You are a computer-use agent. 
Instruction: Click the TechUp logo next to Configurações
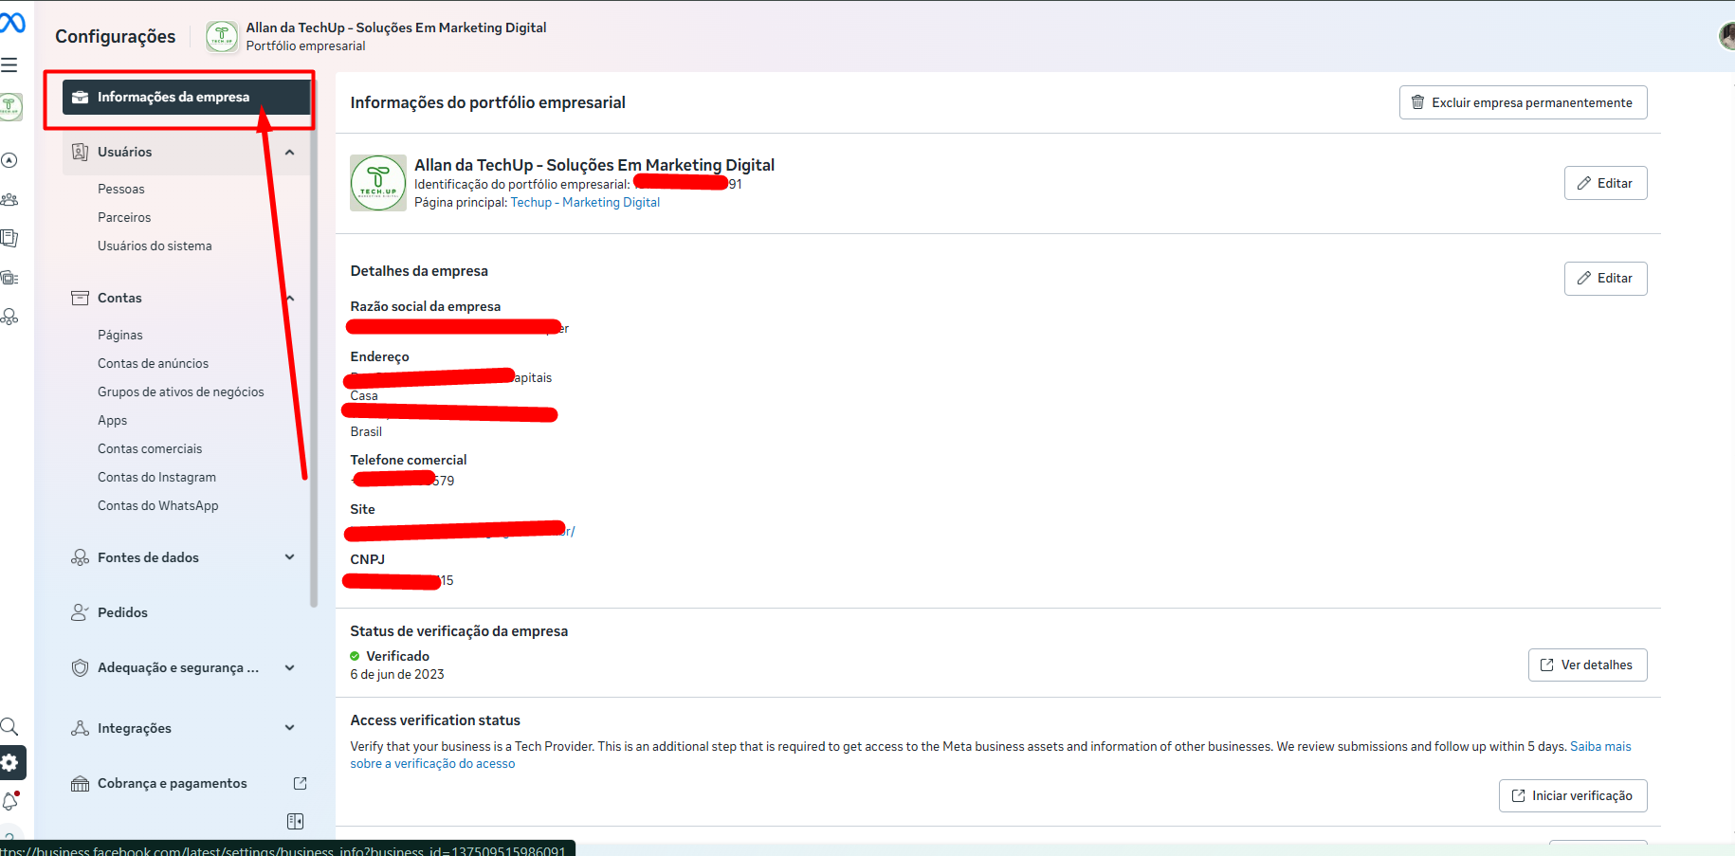222,37
